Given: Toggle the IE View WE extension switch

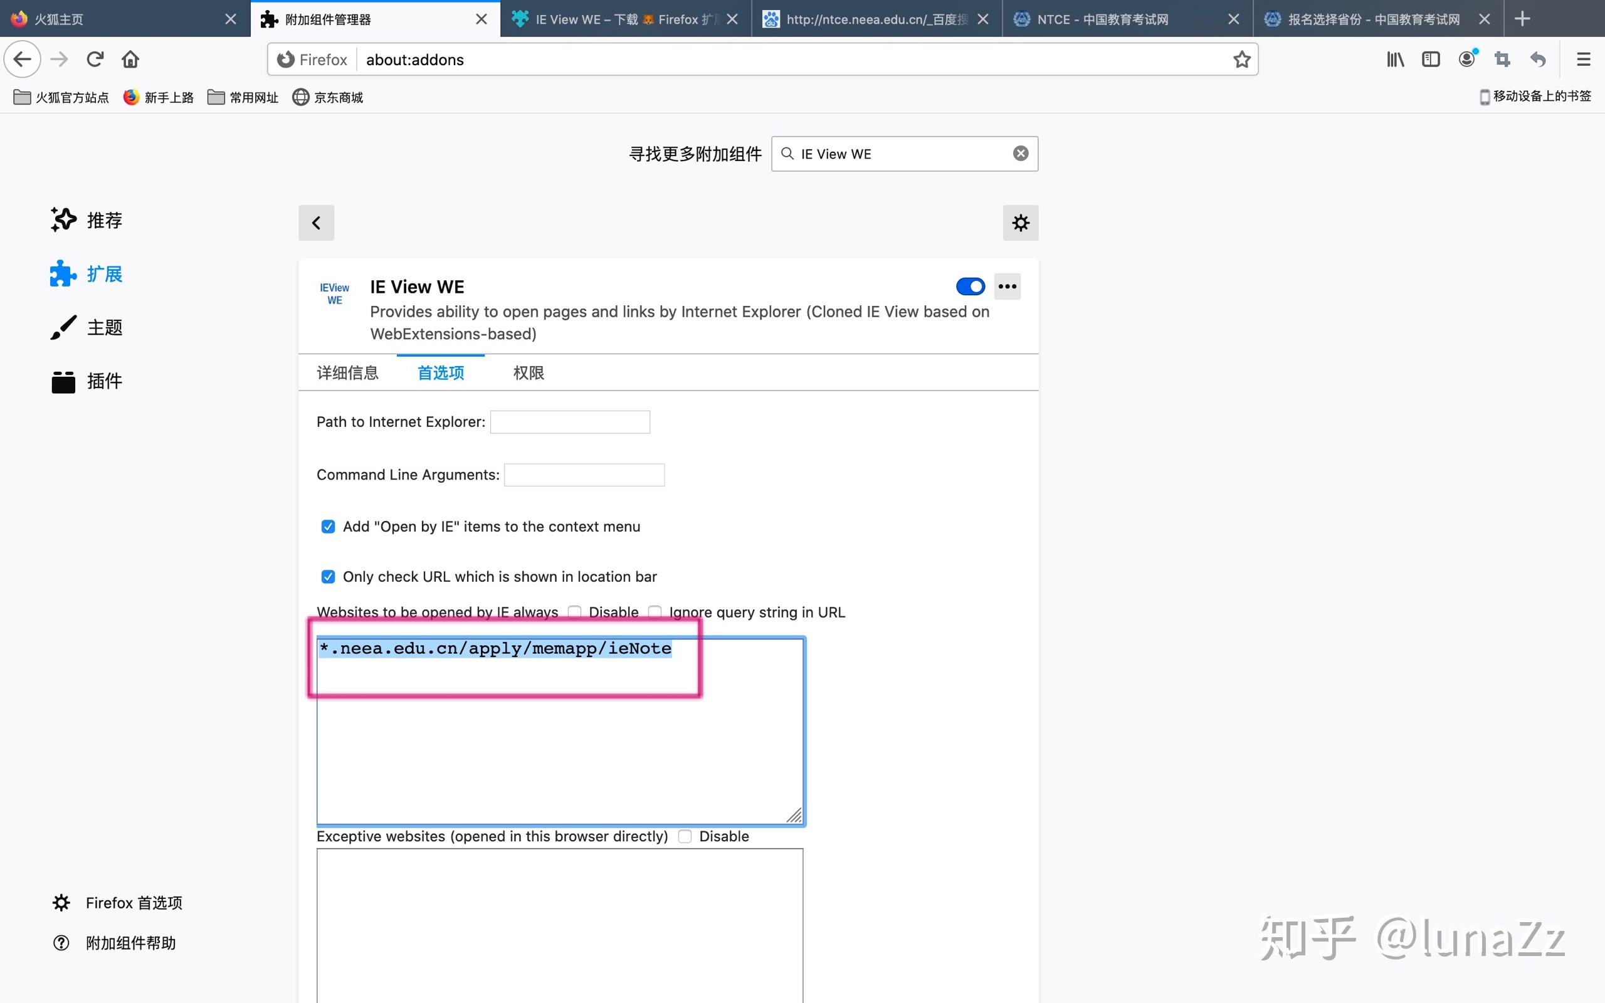Looking at the screenshot, I should pyautogui.click(x=971, y=286).
